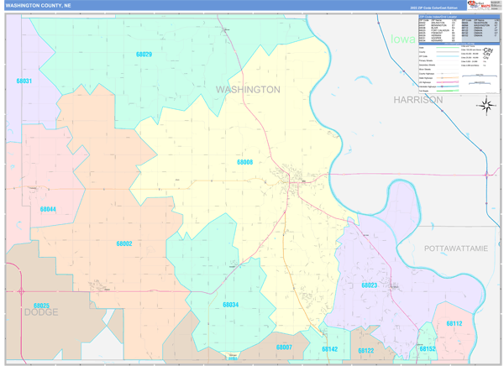This screenshot has height=366, width=504.
Task: Click the HARRISON county name
Action: (x=417, y=99)
